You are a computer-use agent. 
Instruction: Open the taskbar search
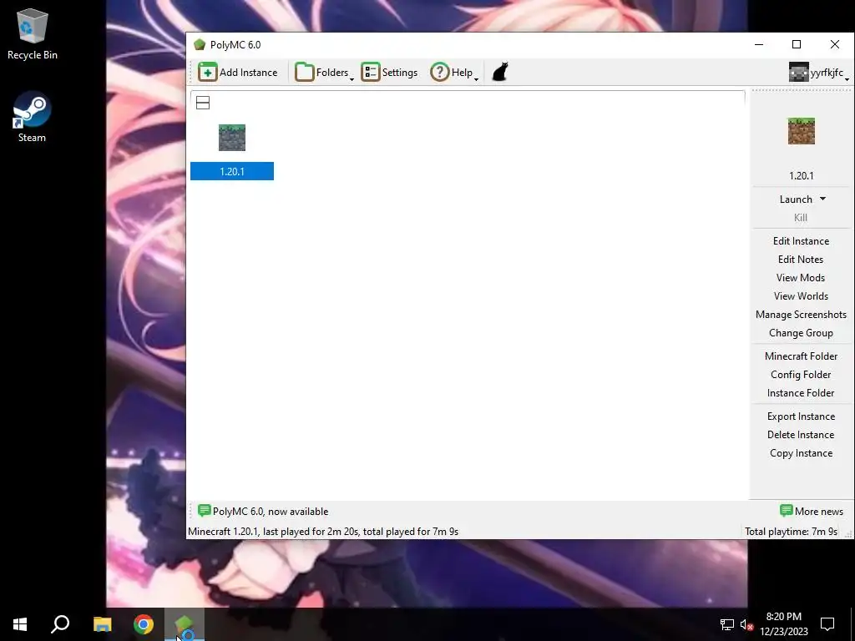pos(60,624)
